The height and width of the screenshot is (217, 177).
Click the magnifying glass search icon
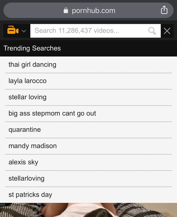(152, 30)
